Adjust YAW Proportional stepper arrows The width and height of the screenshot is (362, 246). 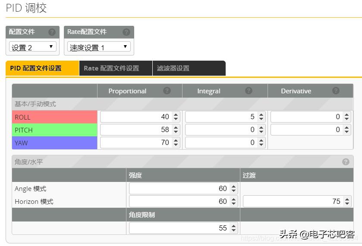point(176,142)
